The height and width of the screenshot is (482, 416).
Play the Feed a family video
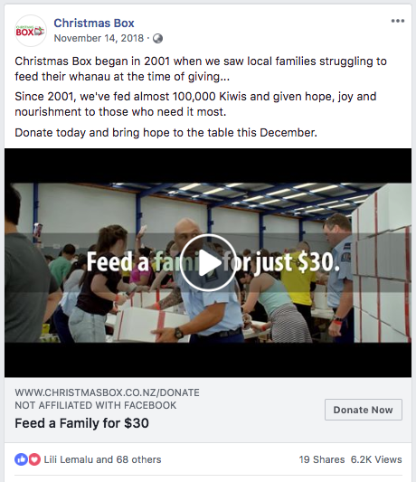(208, 263)
